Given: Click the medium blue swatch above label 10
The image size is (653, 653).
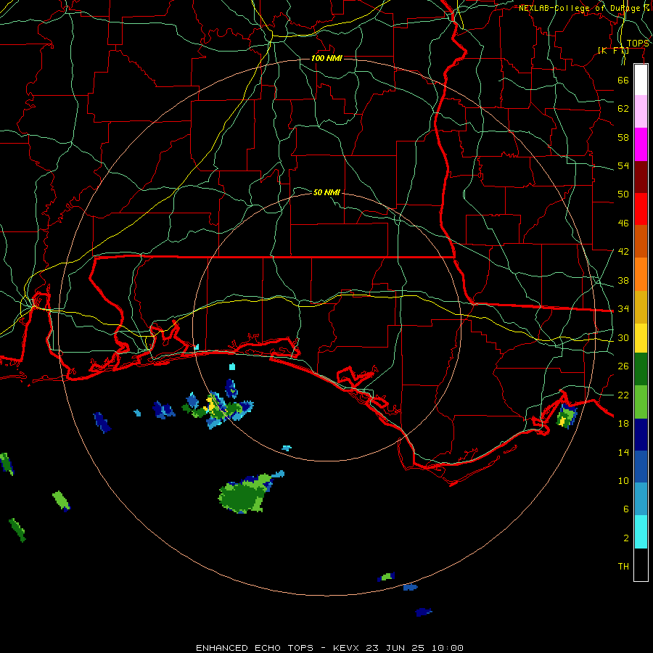Looking at the screenshot, I should tap(641, 467).
